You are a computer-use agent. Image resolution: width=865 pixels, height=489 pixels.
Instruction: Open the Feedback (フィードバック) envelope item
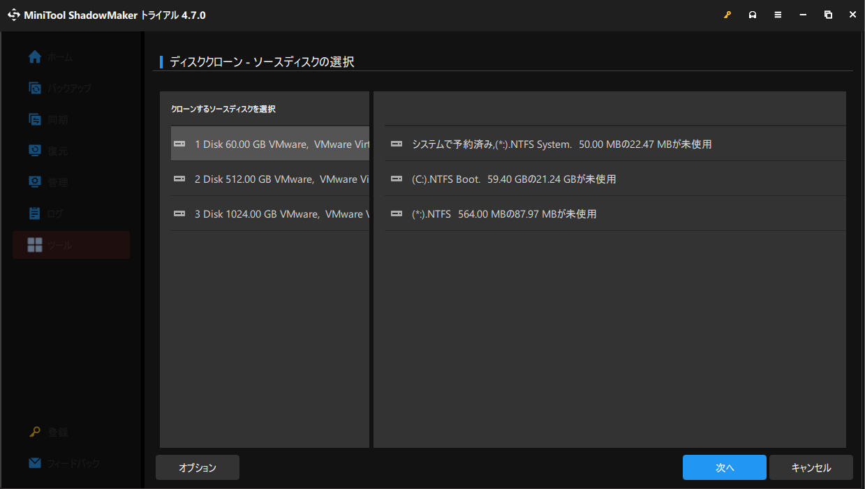coord(64,463)
